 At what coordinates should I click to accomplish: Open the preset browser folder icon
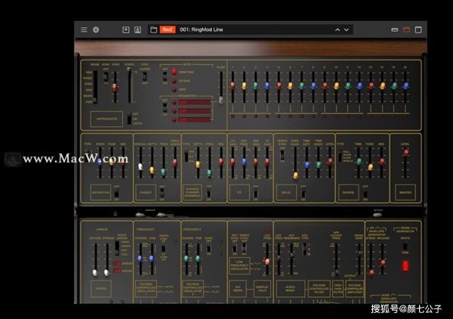pos(154,29)
